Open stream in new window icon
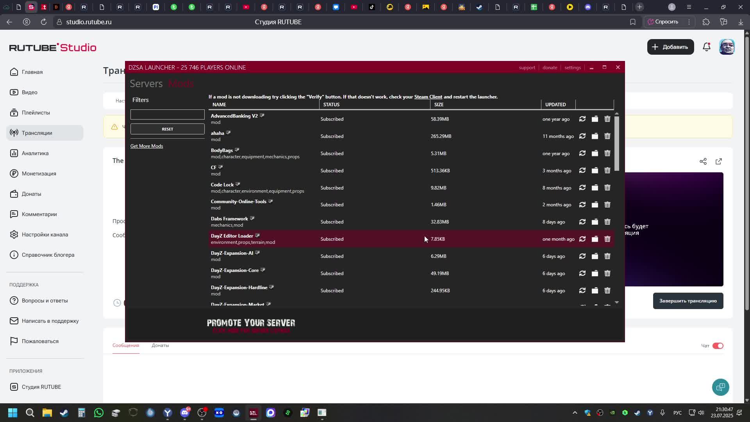This screenshot has width=750, height=422. tap(719, 161)
